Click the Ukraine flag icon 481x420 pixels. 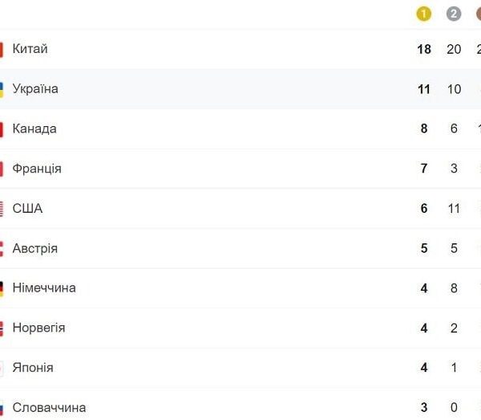pyautogui.click(x=2, y=89)
